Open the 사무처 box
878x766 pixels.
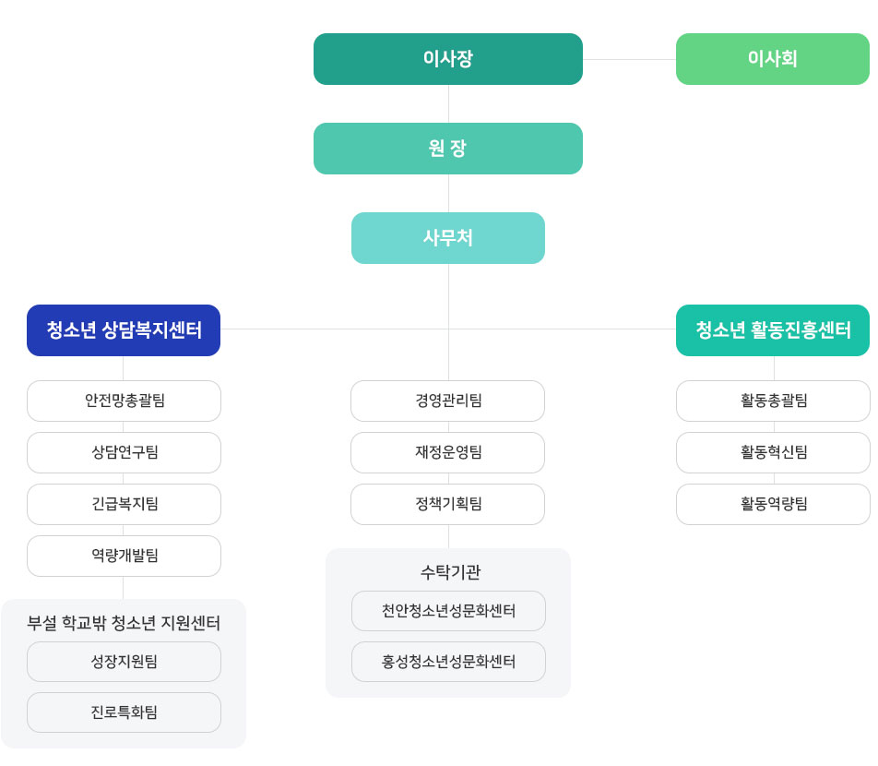[x=448, y=238]
